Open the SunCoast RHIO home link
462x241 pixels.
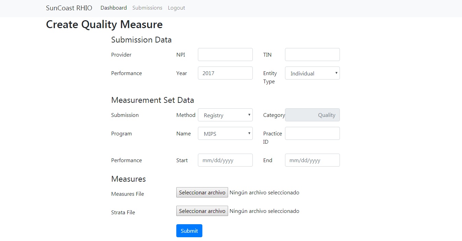click(x=69, y=8)
